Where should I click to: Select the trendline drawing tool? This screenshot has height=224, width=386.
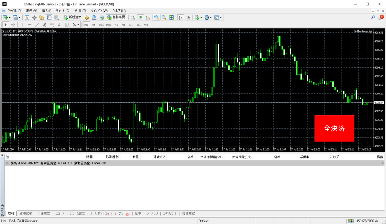37,24
